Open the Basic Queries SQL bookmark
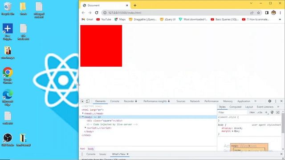Screen dimensions: 285x160 point(224,19)
